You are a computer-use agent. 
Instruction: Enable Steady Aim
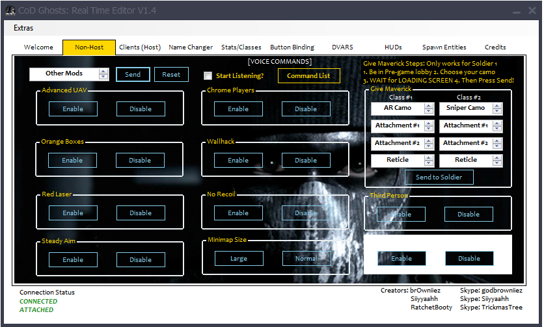coord(73,260)
